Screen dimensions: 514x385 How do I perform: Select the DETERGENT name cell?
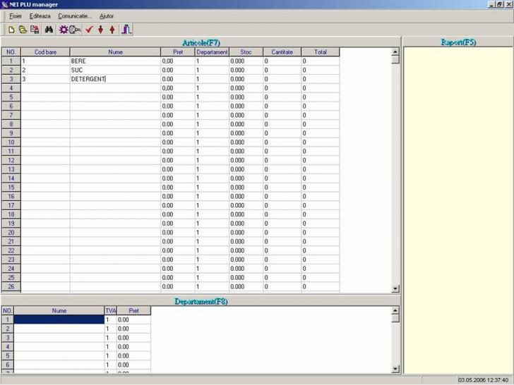point(115,80)
